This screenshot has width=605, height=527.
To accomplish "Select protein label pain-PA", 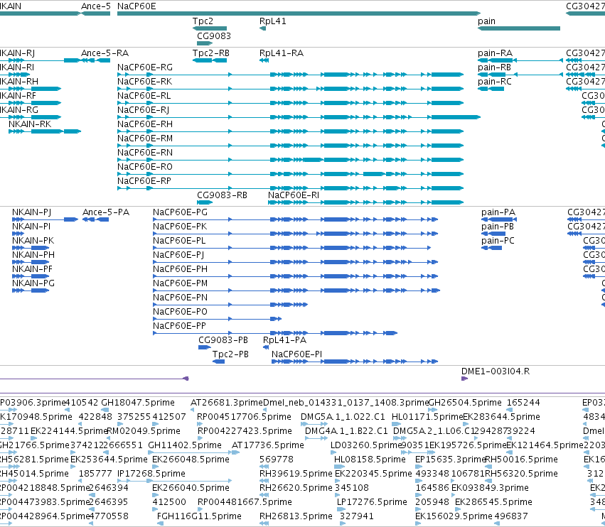I will click(x=498, y=212).
